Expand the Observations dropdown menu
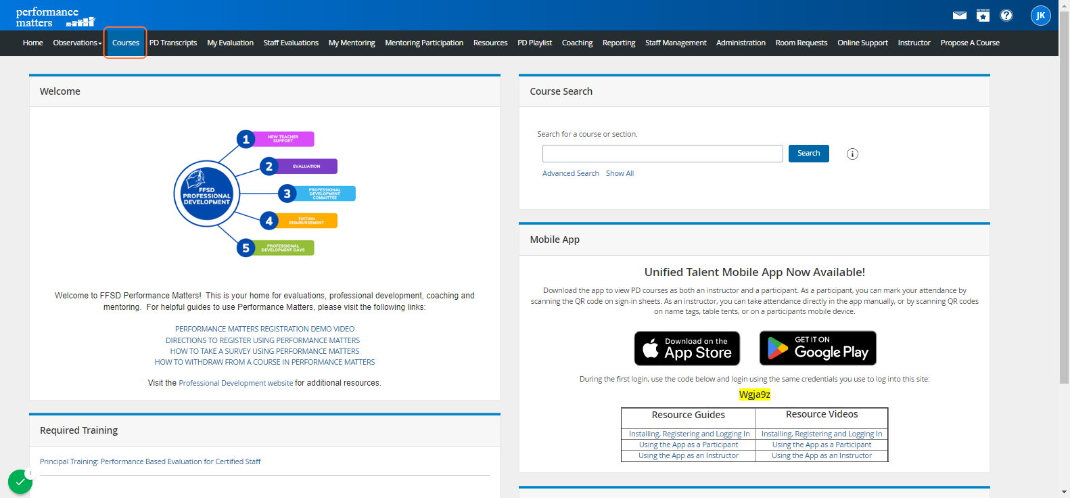Image resolution: width=1070 pixels, height=498 pixels. (77, 43)
